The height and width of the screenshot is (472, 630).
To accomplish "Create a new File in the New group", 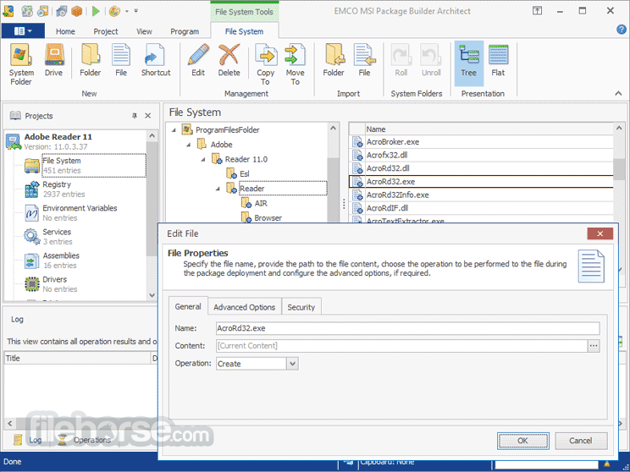I will (x=121, y=60).
